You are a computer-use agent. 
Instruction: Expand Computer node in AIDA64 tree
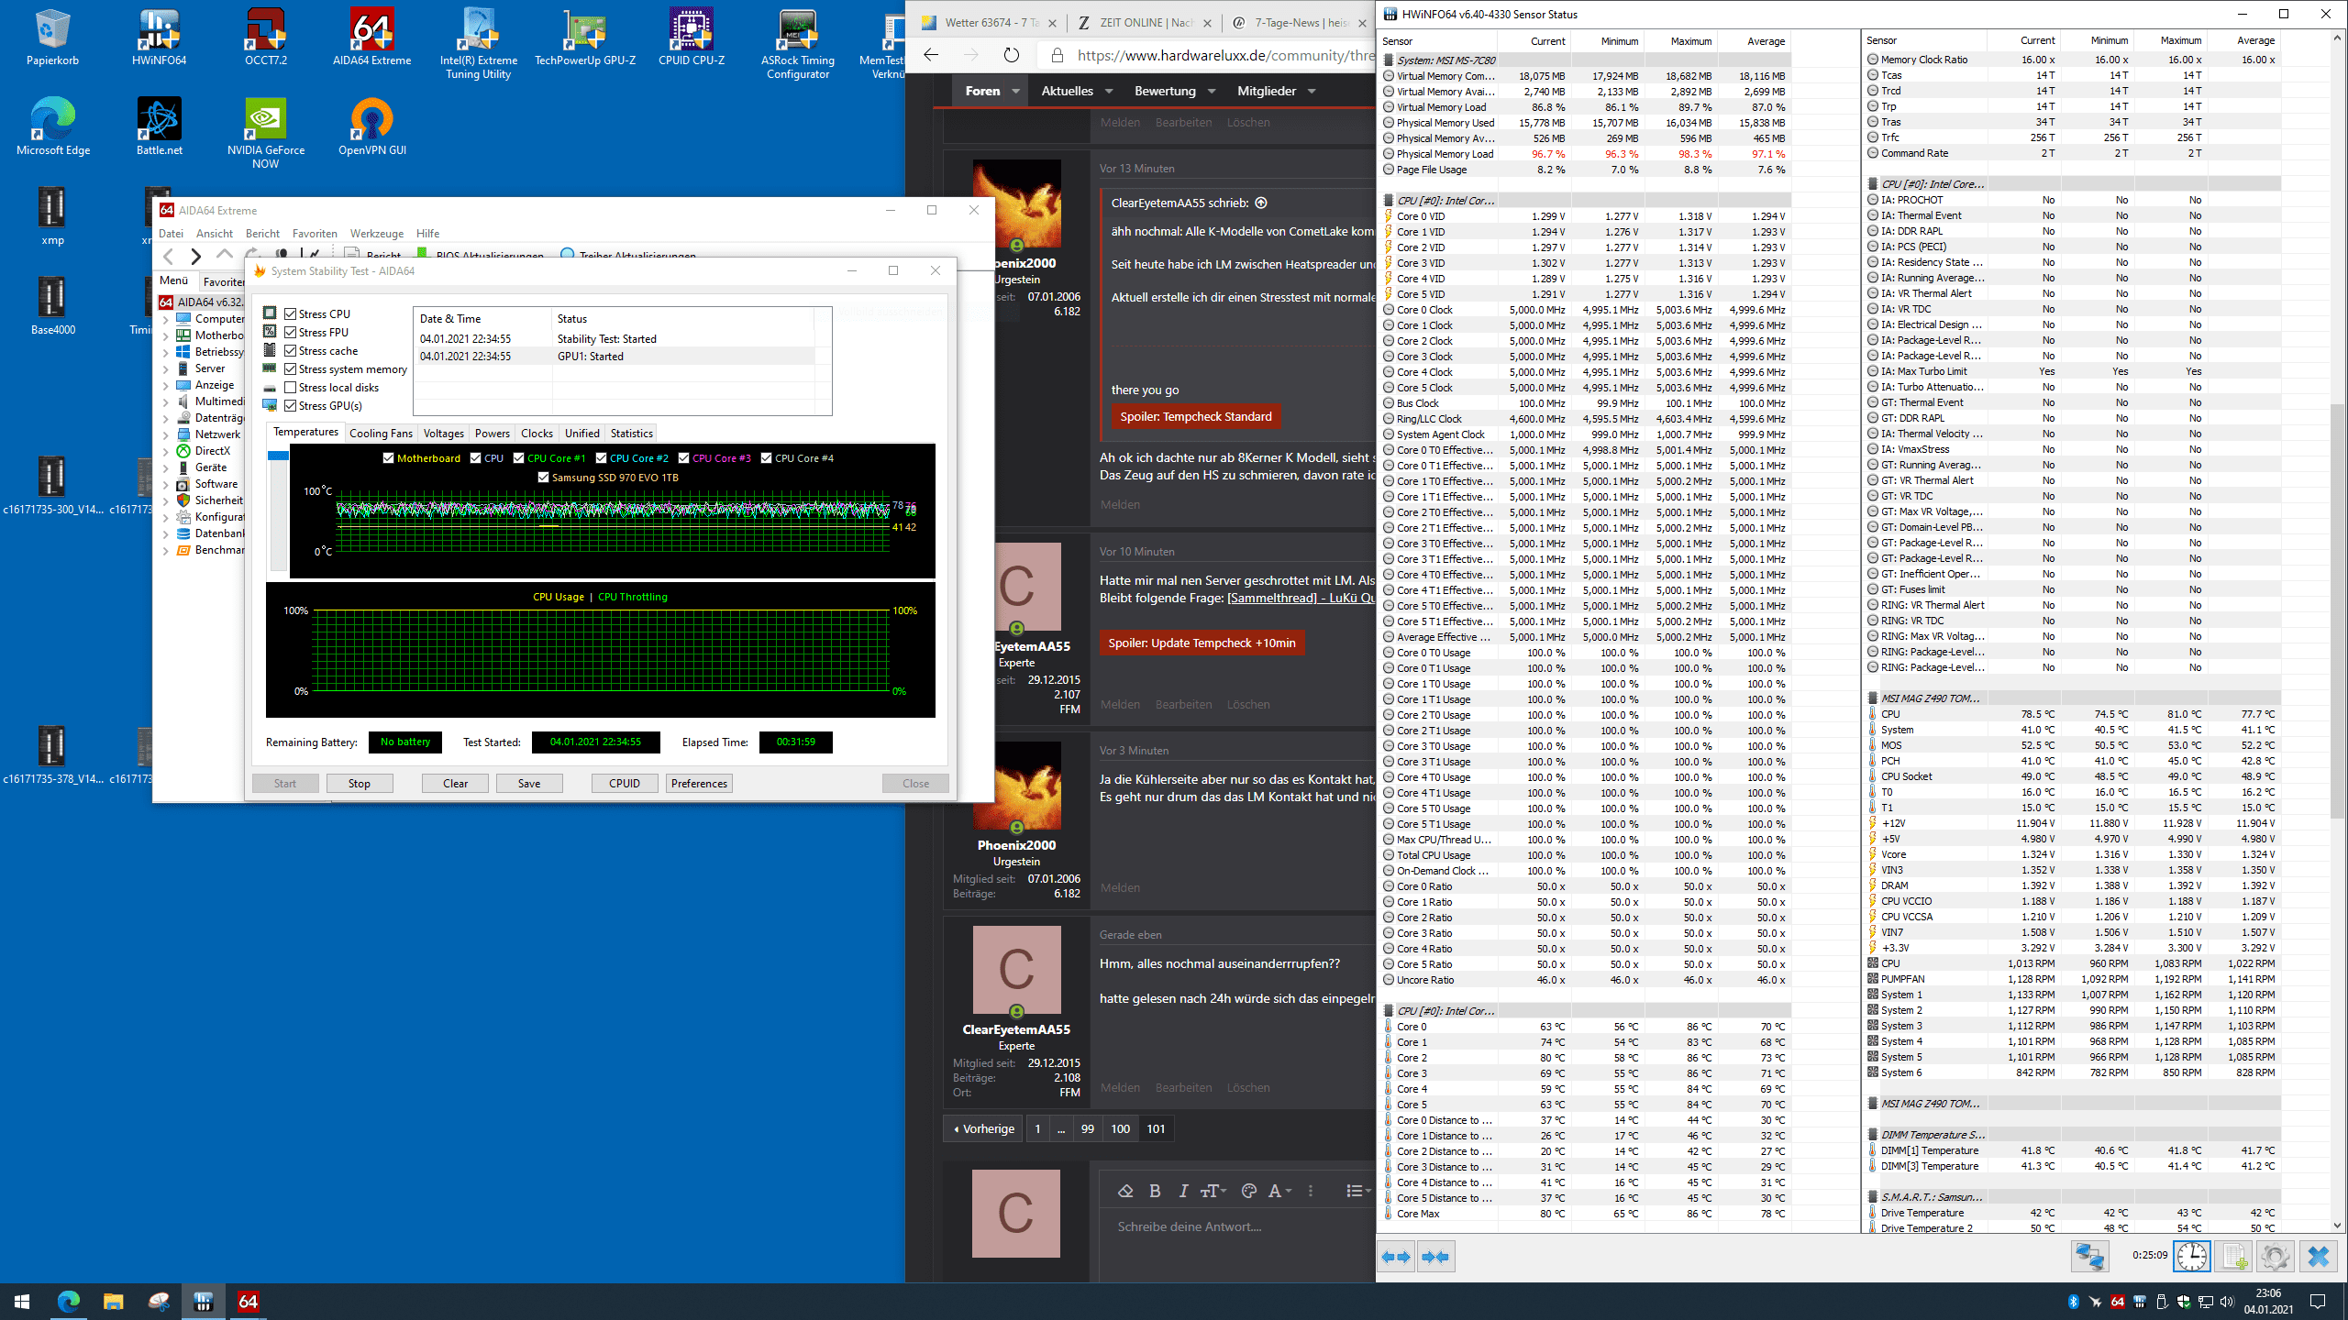pyautogui.click(x=166, y=319)
